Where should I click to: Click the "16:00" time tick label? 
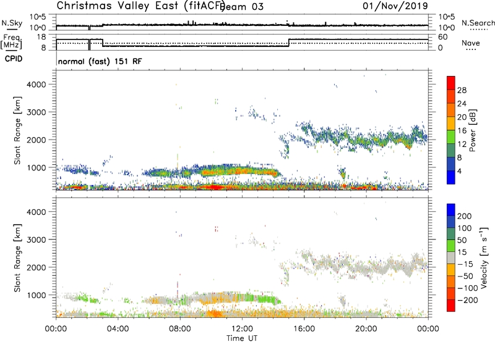tap(304, 329)
